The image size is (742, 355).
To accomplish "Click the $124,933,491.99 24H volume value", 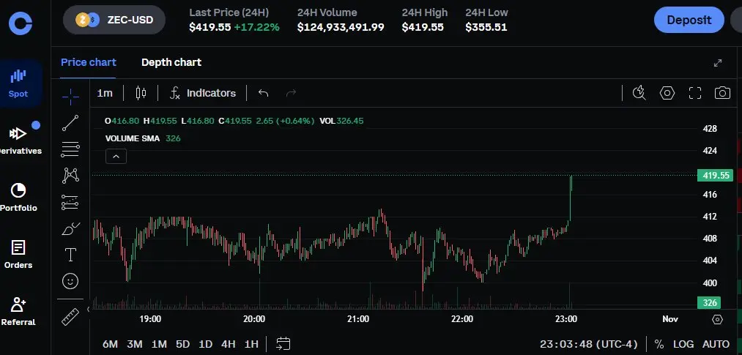I will coord(341,27).
